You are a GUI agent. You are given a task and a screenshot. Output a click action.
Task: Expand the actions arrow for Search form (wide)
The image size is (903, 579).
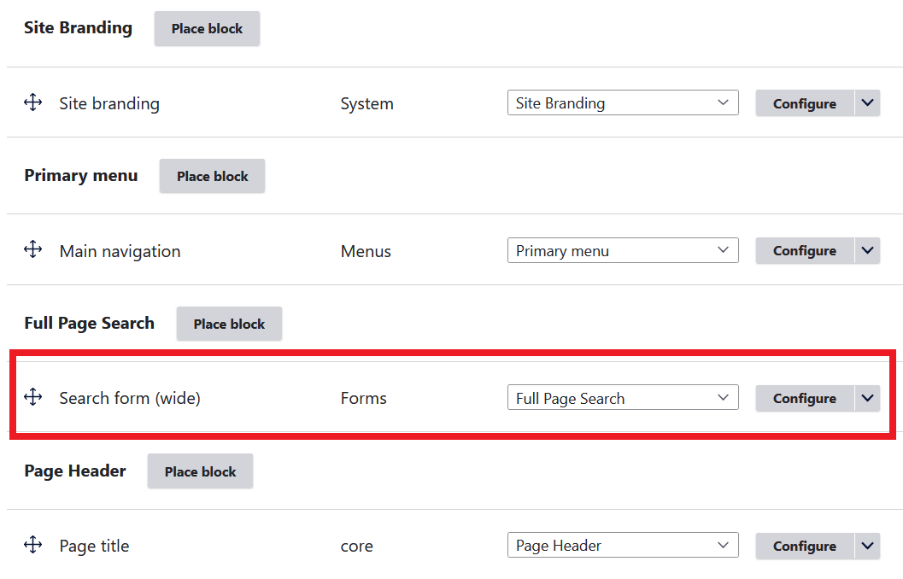[x=867, y=398]
